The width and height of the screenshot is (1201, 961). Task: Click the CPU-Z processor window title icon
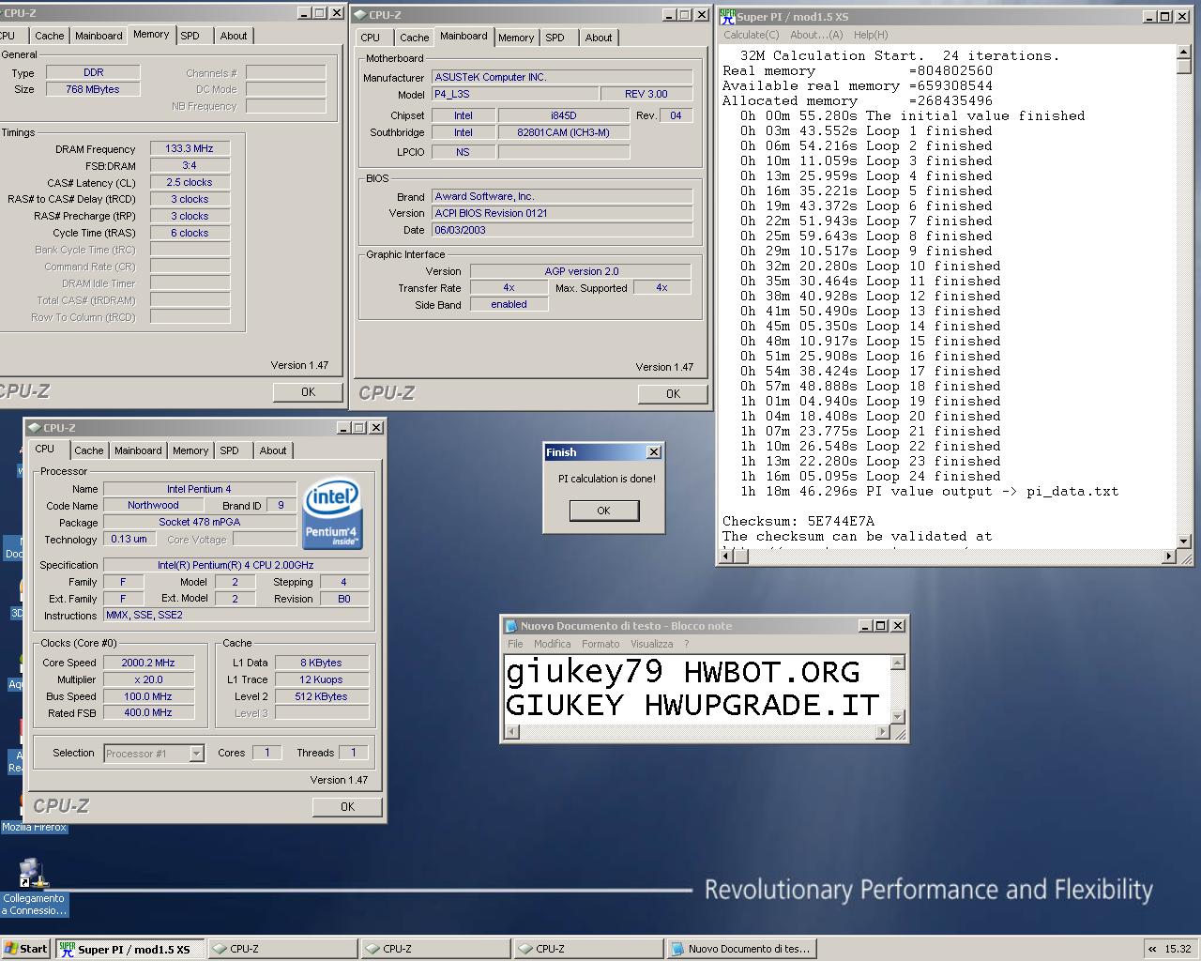[35, 428]
